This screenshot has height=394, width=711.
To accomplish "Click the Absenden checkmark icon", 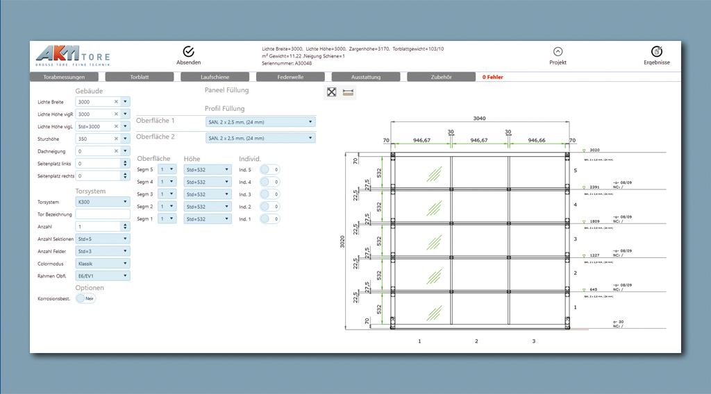I will [x=188, y=52].
